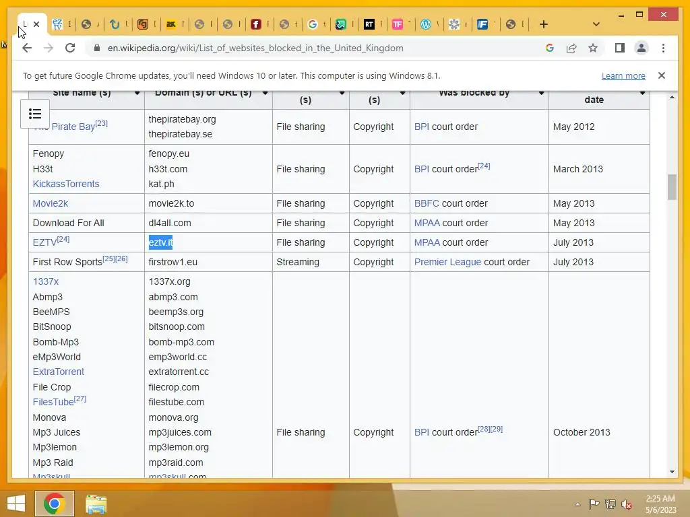Screen dimensions: 690x517
Task: Click the dl4all.com domain text
Action: 170,223
